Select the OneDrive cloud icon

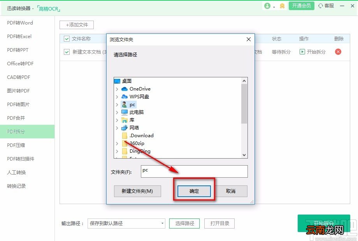pyautogui.click(x=125, y=89)
